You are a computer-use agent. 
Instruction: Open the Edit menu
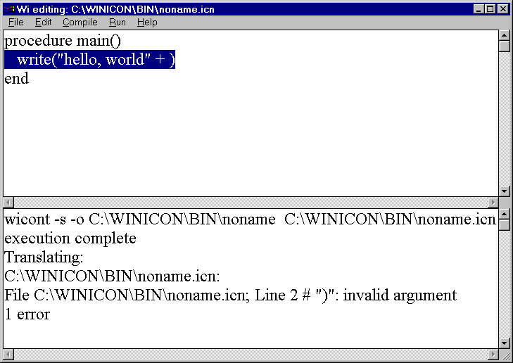pos(44,23)
